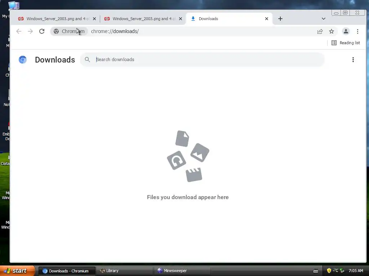Click the forward navigation arrow
The height and width of the screenshot is (276, 369).
(x=30, y=31)
